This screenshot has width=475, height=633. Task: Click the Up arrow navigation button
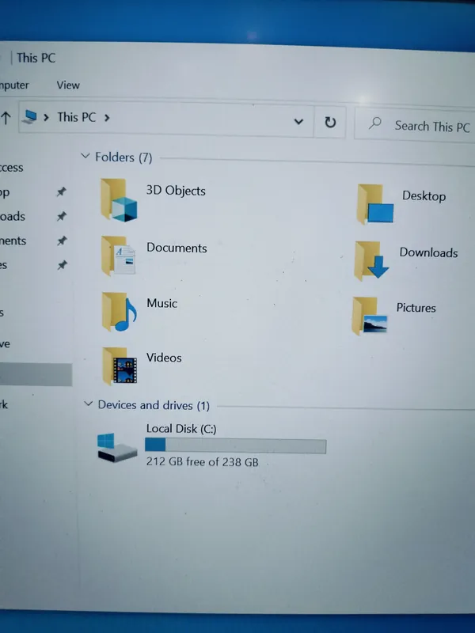tap(6, 118)
